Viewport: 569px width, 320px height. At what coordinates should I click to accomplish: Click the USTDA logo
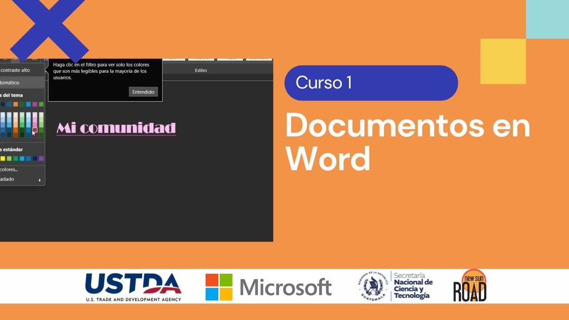coord(133,287)
